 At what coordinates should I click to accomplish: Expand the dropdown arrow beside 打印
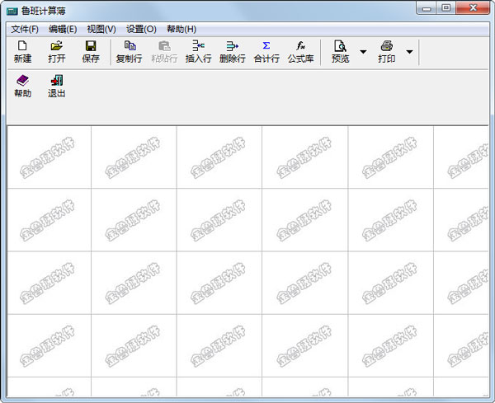409,52
